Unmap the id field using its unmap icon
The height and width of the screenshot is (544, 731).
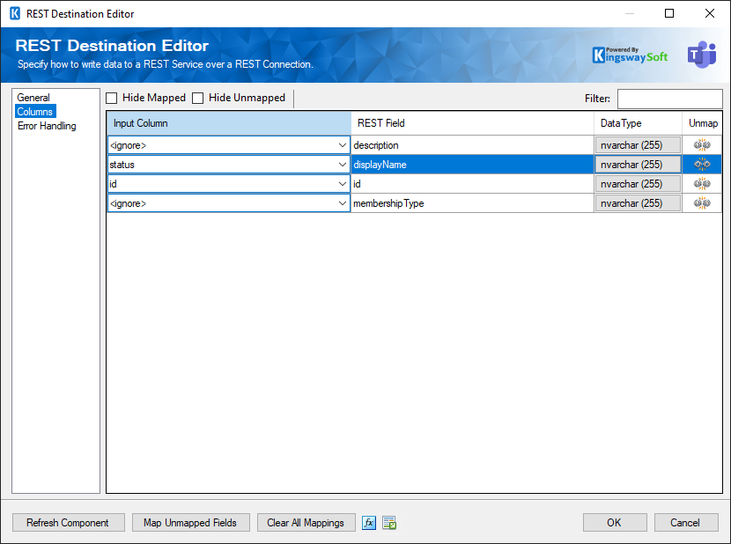[x=703, y=183]
